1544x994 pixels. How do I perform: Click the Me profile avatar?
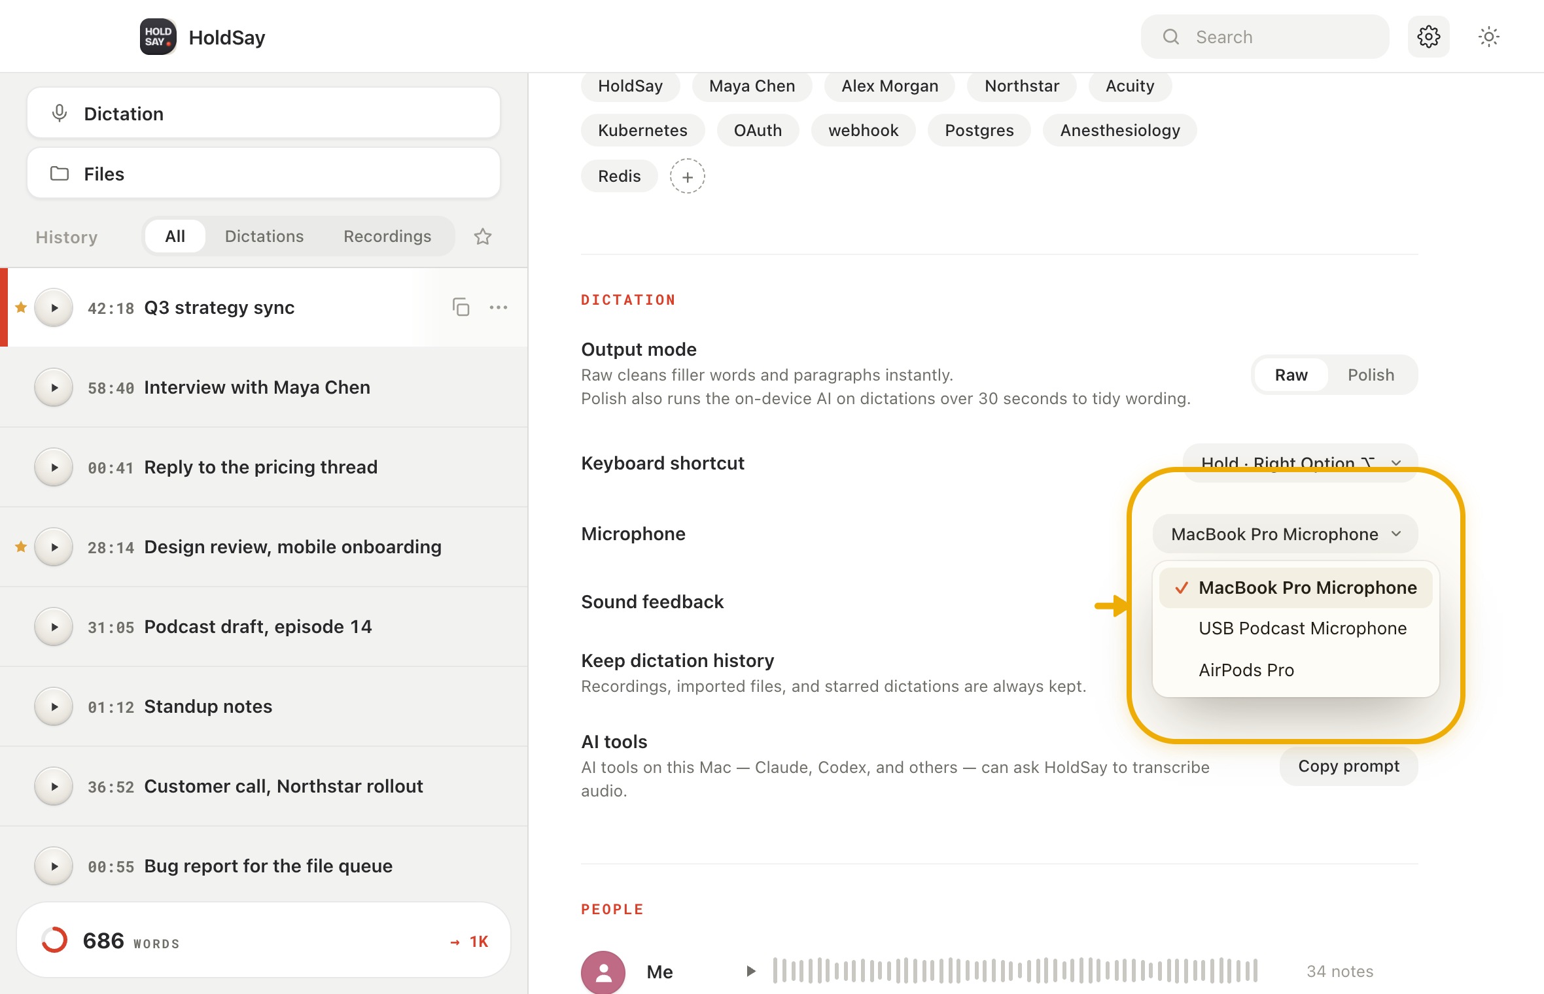point(603,972)
